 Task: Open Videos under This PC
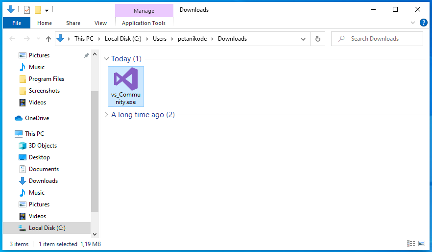tap(37, 216)
